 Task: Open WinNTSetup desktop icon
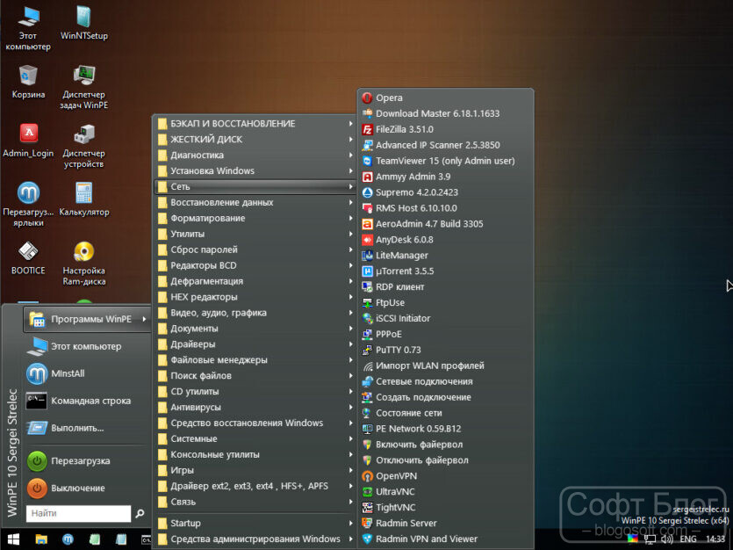tap(84, 24)
